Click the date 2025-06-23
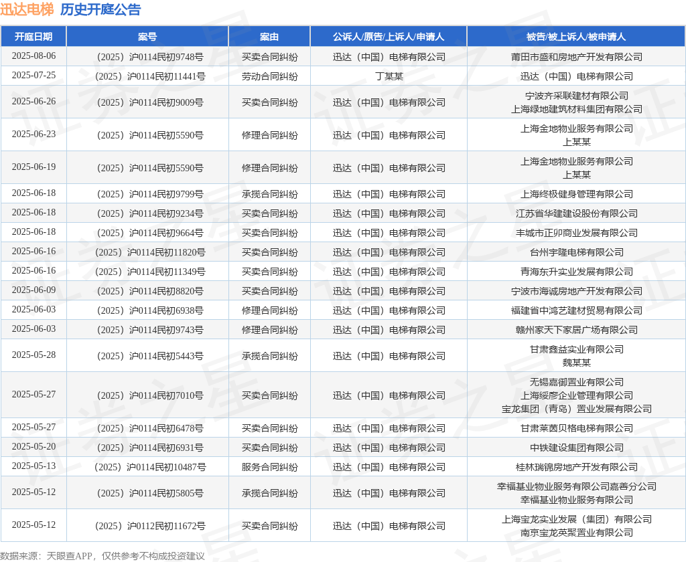This screenshot has width=686, height=562. tap(33, 134)
